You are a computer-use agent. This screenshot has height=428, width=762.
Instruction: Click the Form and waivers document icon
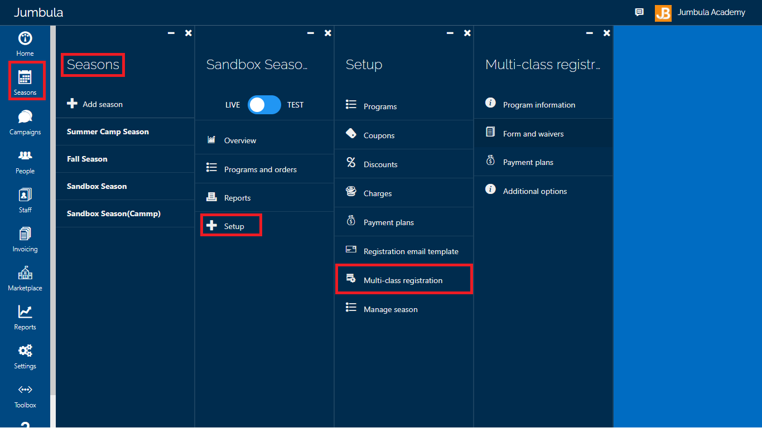point(490,132)
